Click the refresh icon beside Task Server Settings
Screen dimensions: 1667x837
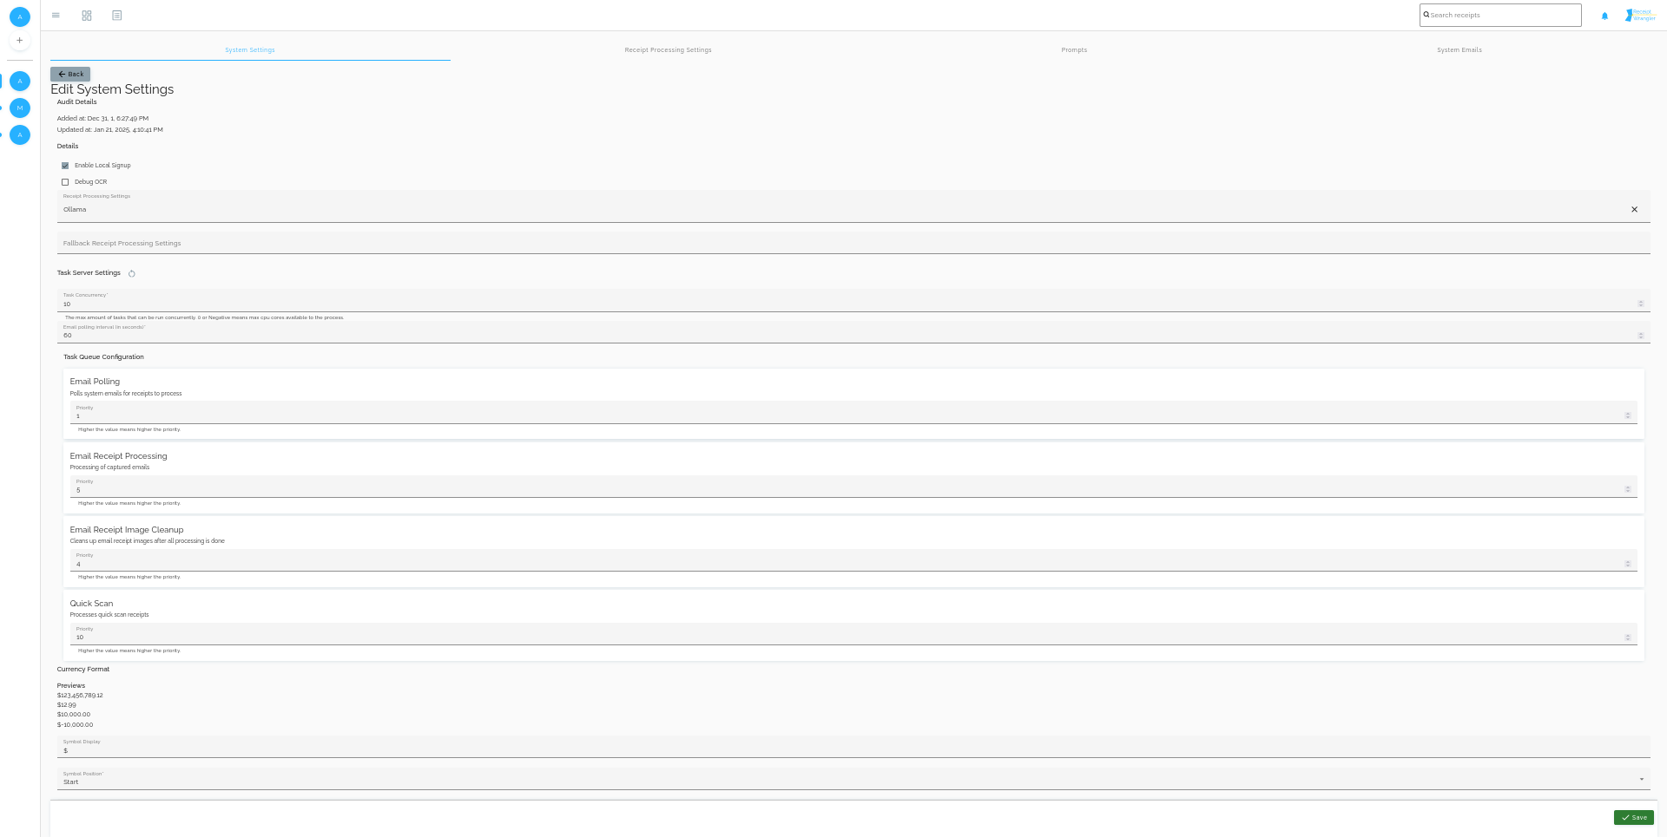(x=132, y=274)
